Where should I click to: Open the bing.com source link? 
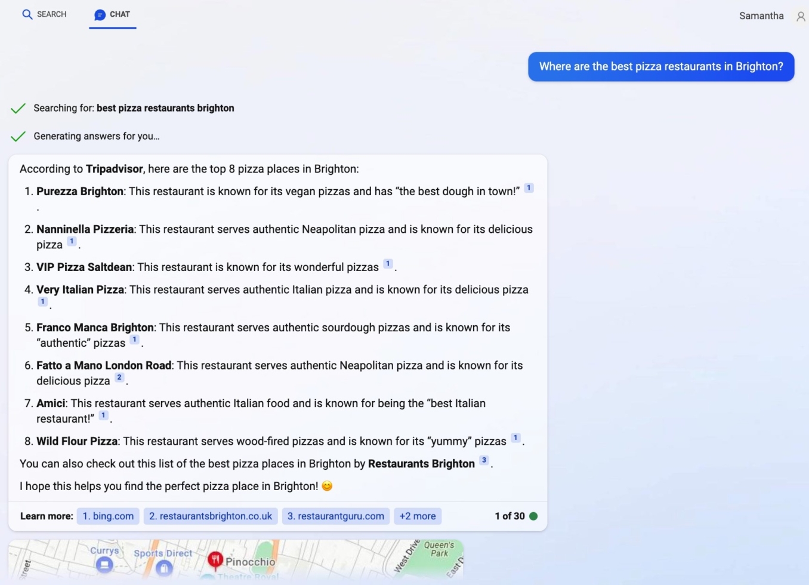[108, 516]
